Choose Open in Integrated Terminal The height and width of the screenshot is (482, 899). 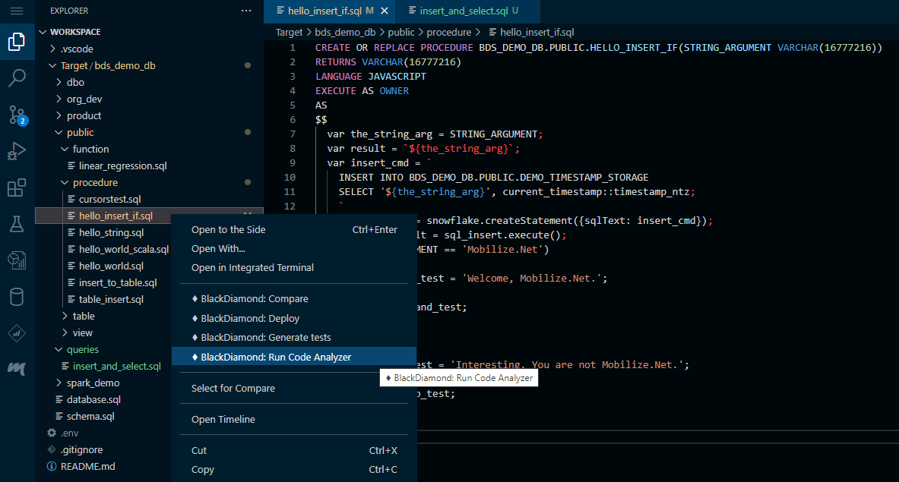point(294,267)
